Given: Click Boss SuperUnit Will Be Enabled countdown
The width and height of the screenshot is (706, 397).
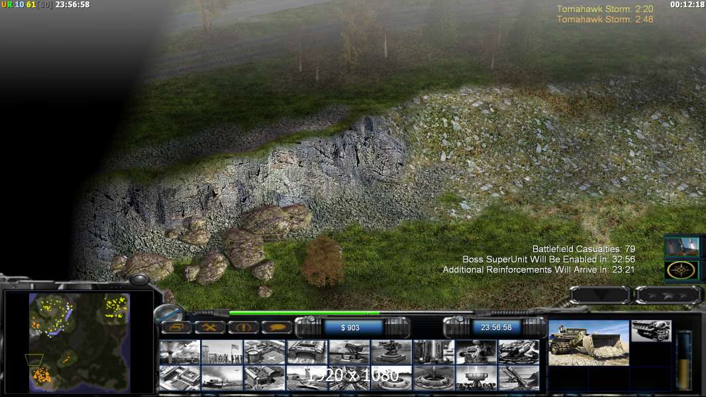Looking at the screenshot, I should pos(549,259).
